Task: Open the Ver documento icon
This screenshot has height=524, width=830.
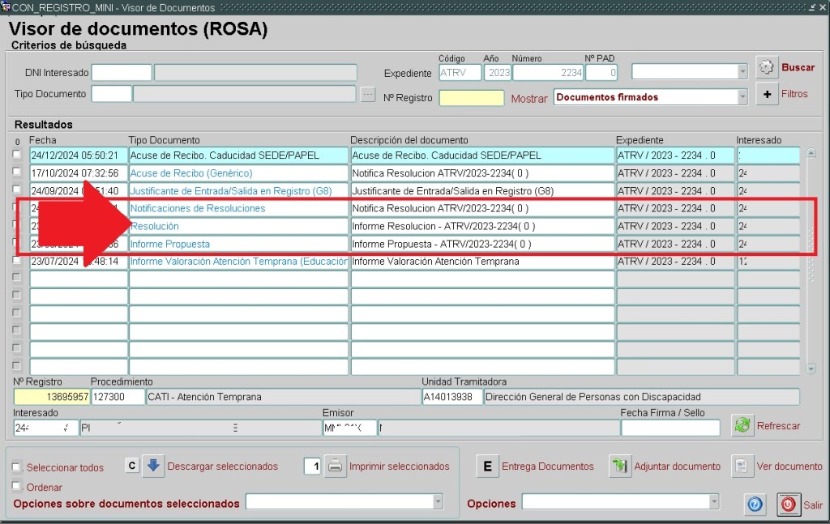Action: pyautogui.click(x=742, y=466)
